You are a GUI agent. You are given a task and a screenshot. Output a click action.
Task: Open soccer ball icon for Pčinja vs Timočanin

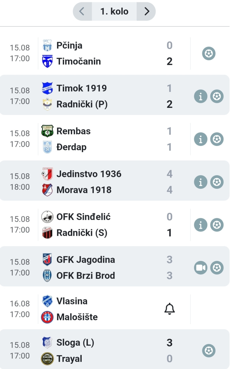click(209, 53)
